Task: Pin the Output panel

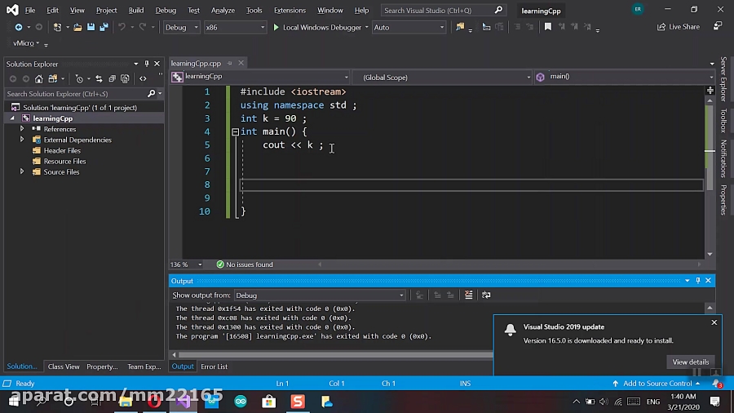Action: pos(698,280)
